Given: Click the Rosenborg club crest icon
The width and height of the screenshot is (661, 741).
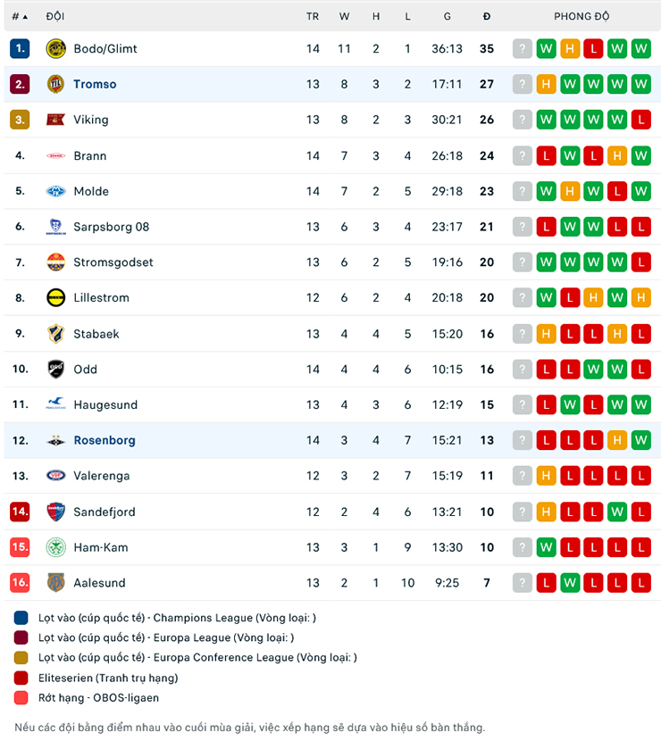Looking at the screenshot, I should click(x=55, y=440).
